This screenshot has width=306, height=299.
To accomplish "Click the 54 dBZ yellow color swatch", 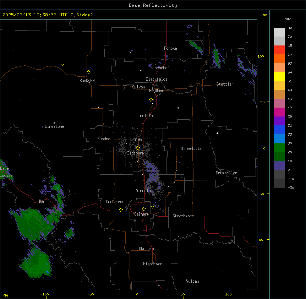I will pyautogui.click(x=279, y=76).
